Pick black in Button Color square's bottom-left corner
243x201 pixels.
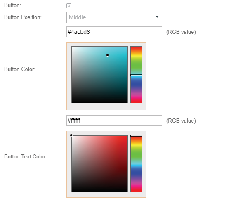pyautogui.click(x=73, y=102)
